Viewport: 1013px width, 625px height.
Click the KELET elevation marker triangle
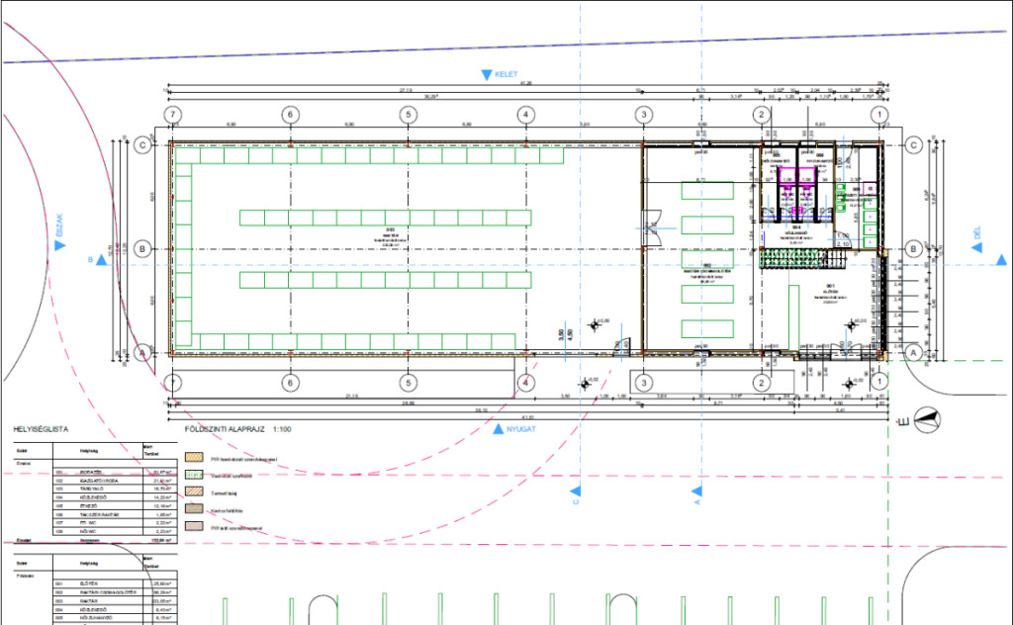[486, 75]
